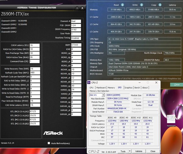This screenshot has width=183, height=154.
Task: Click L3 Cache latency value 15.6 ns
Action: 173,32
